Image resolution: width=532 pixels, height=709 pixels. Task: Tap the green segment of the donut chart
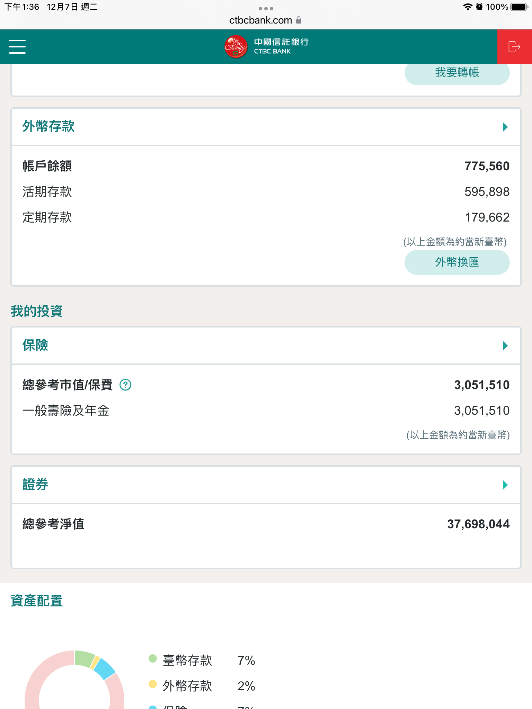tap(84, 658)
